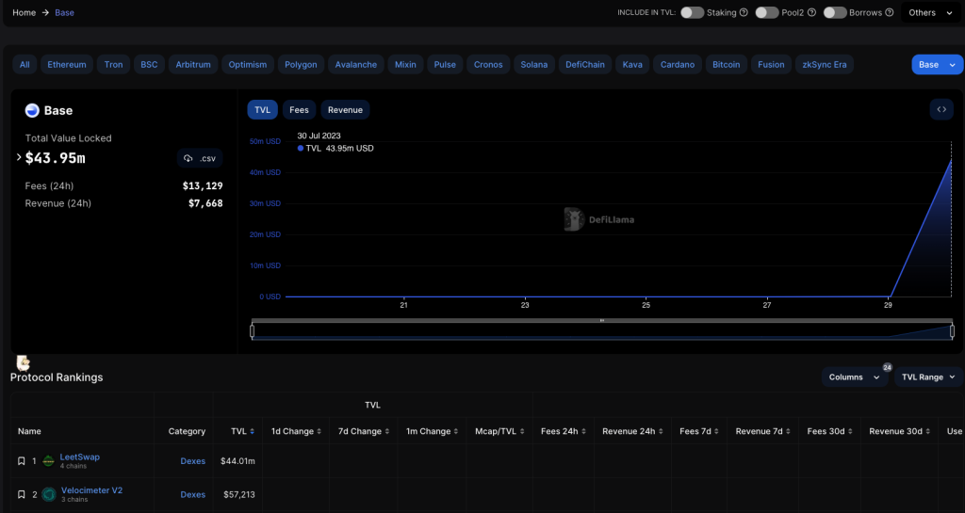Select the Optimism chain filter

click(248, 65)
